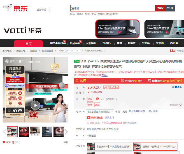Play the product video
Screen dimensions: 184x154
[36, 105]
